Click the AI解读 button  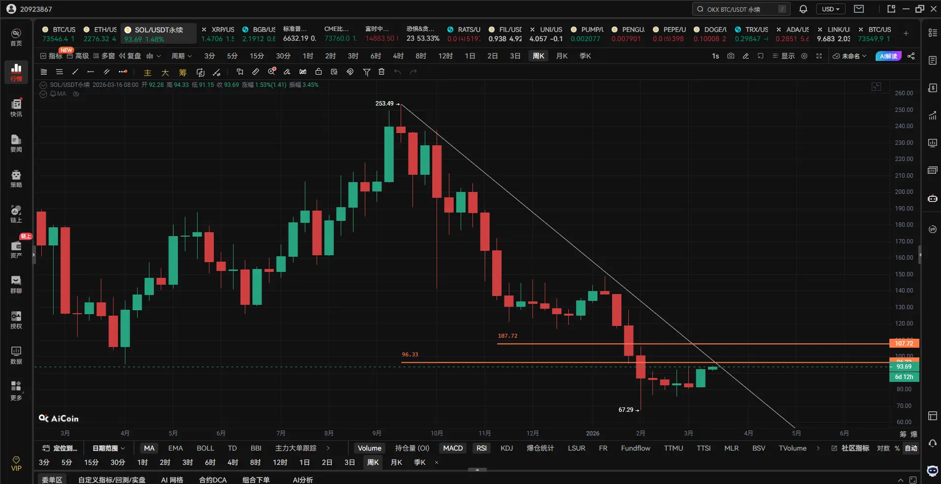[888, 56]
